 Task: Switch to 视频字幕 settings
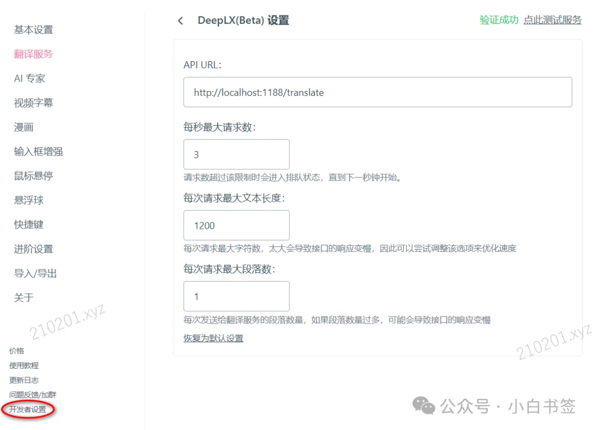[x=34, y=103]
